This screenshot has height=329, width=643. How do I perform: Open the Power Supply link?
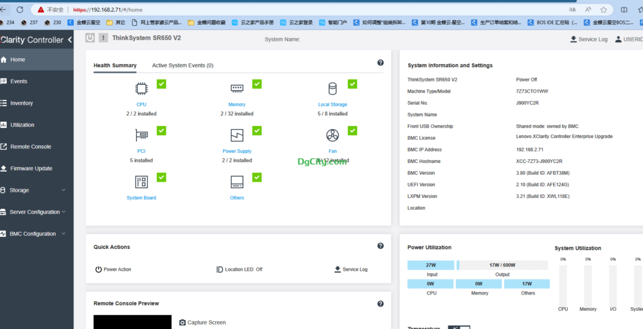pos(237,152)
